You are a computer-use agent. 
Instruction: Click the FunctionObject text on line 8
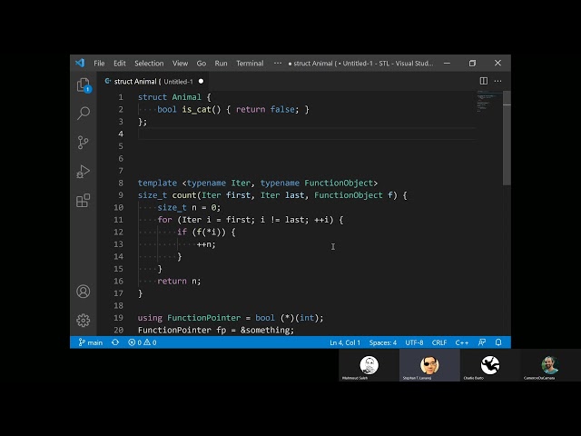tap(339, 183)
